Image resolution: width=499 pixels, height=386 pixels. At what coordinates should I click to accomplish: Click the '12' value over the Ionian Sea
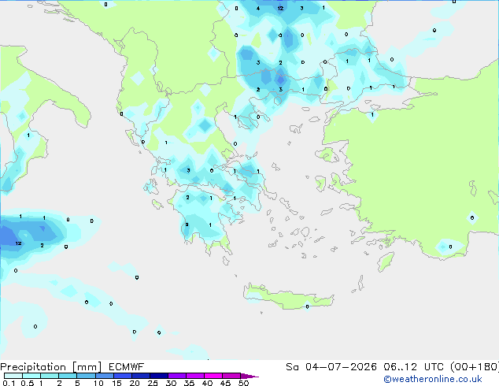point(18,243)
